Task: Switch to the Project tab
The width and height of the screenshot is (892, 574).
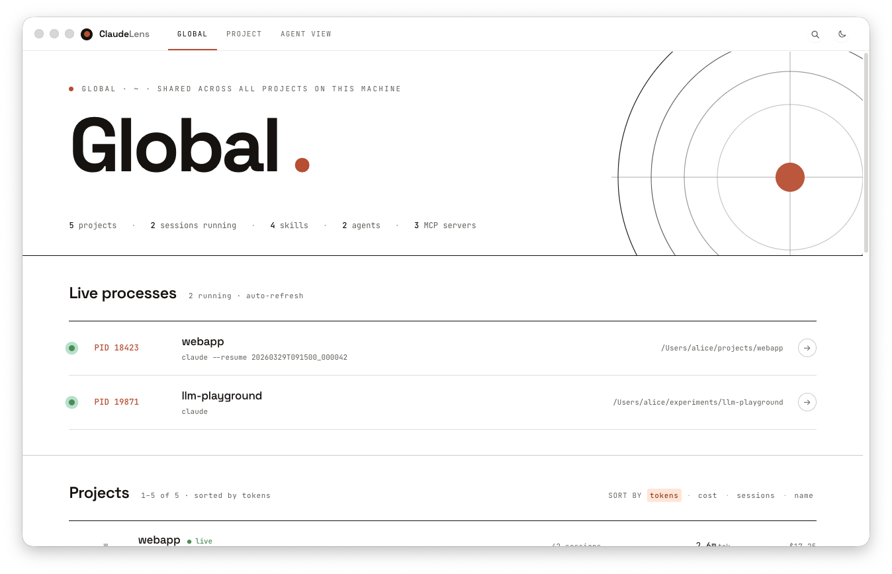Action: (x=244, y=34)
